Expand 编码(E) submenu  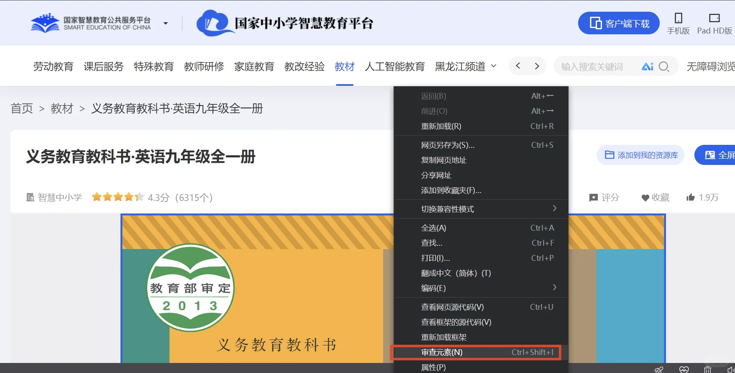point(481,288)
